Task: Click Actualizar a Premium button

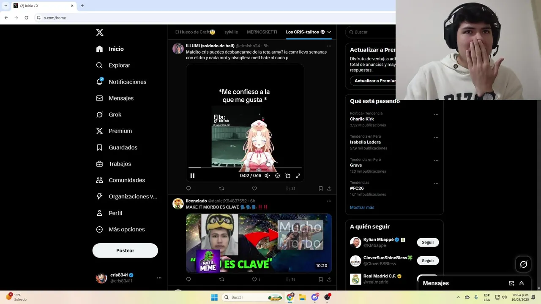Action: [x=373, y=81]
